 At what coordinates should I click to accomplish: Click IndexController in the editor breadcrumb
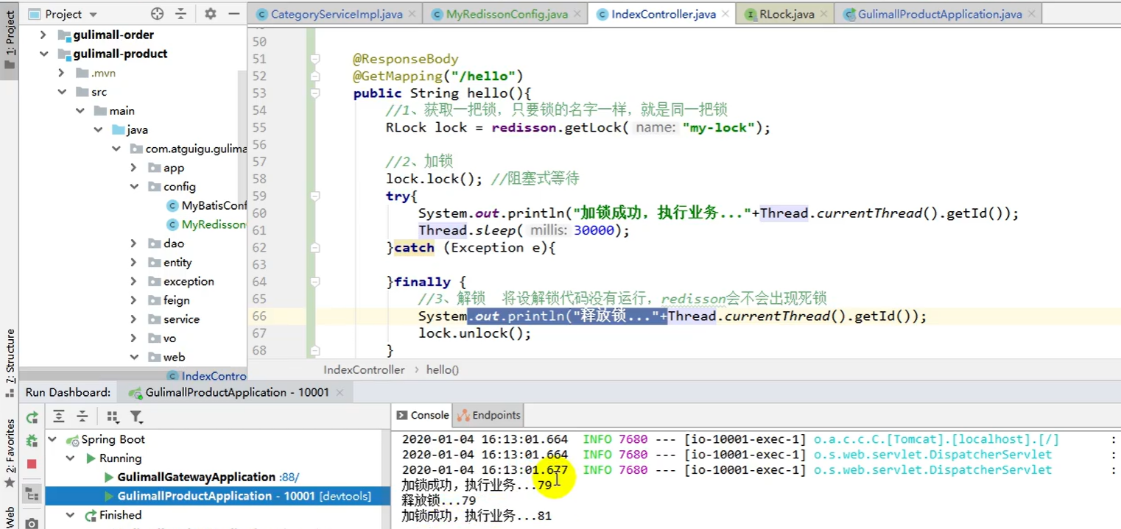tap(364, 369)
